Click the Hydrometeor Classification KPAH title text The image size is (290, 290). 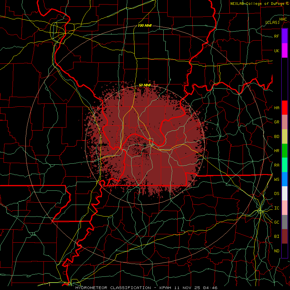pyautogui.click(x=146, y=288)
